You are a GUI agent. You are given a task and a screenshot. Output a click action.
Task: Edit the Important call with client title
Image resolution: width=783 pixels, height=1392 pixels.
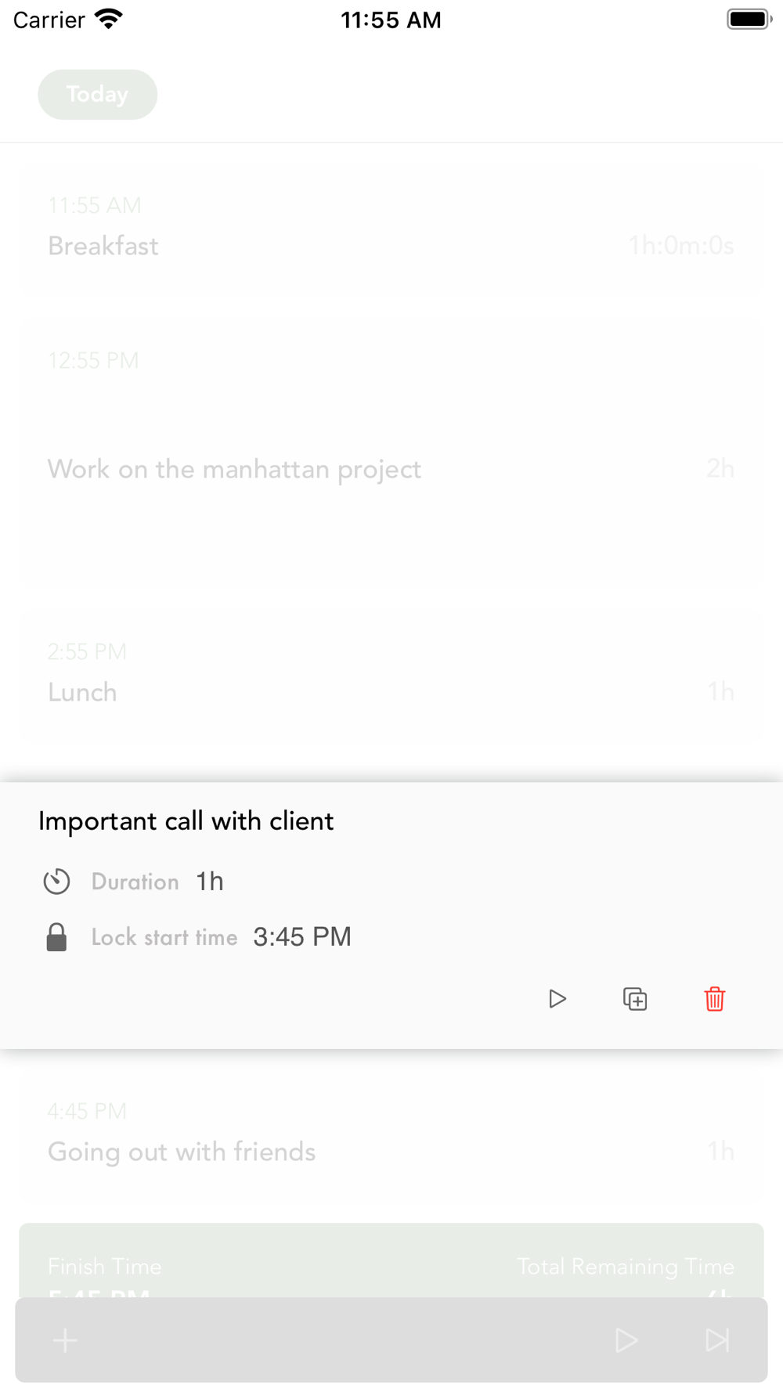point(186,821)
